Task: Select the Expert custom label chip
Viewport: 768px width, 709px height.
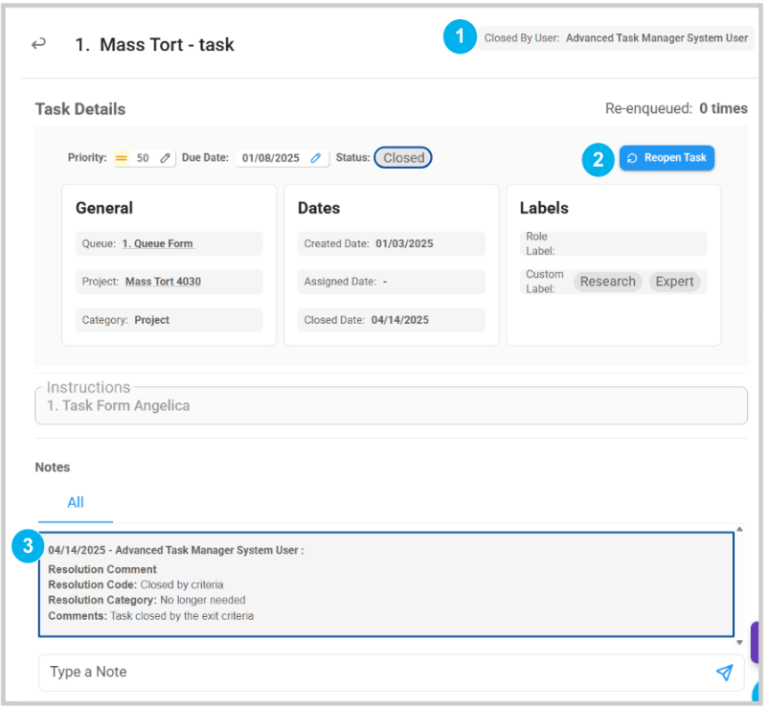Action: click(x=674, y=282)
